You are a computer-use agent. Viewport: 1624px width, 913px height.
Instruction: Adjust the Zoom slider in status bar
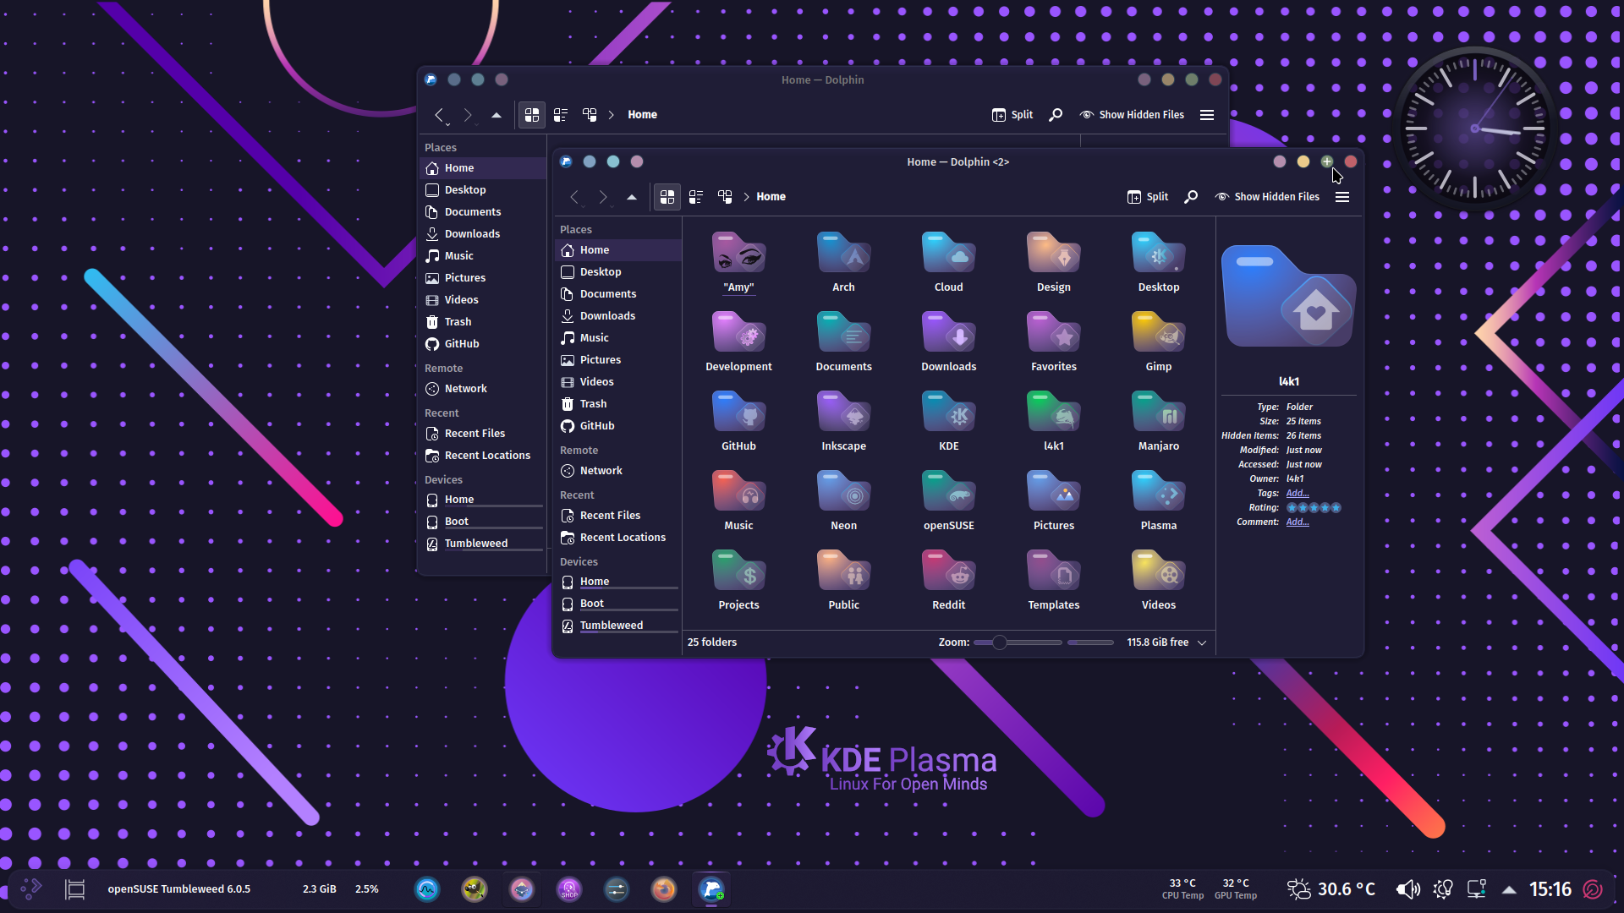[x=1018, y=642]
